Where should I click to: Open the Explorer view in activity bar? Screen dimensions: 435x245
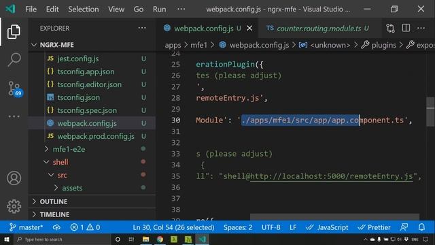tap(14, 32)
